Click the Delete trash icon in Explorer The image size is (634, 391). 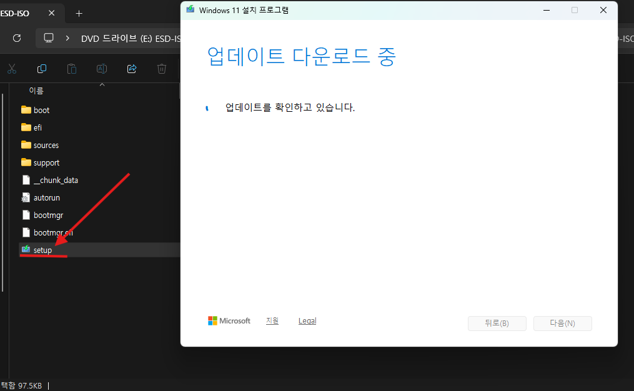[162, 69]
